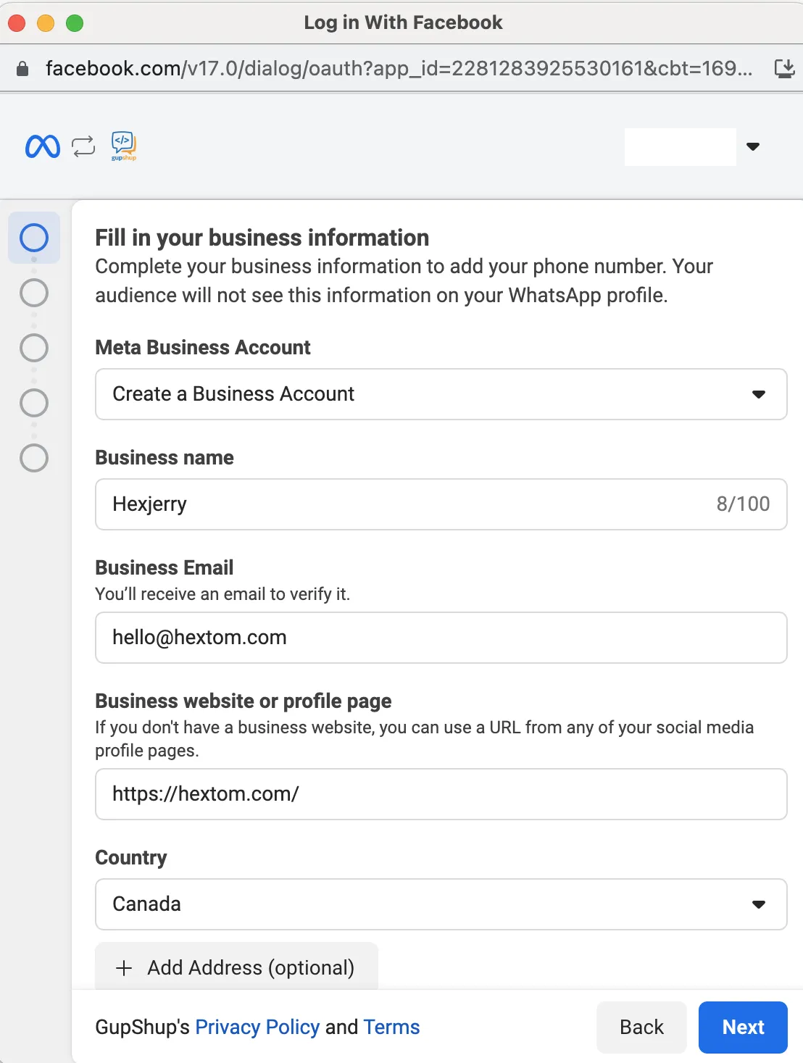Click the Back button
Viewport: 803px width, 1063px height.
(x=641, y=1027)
